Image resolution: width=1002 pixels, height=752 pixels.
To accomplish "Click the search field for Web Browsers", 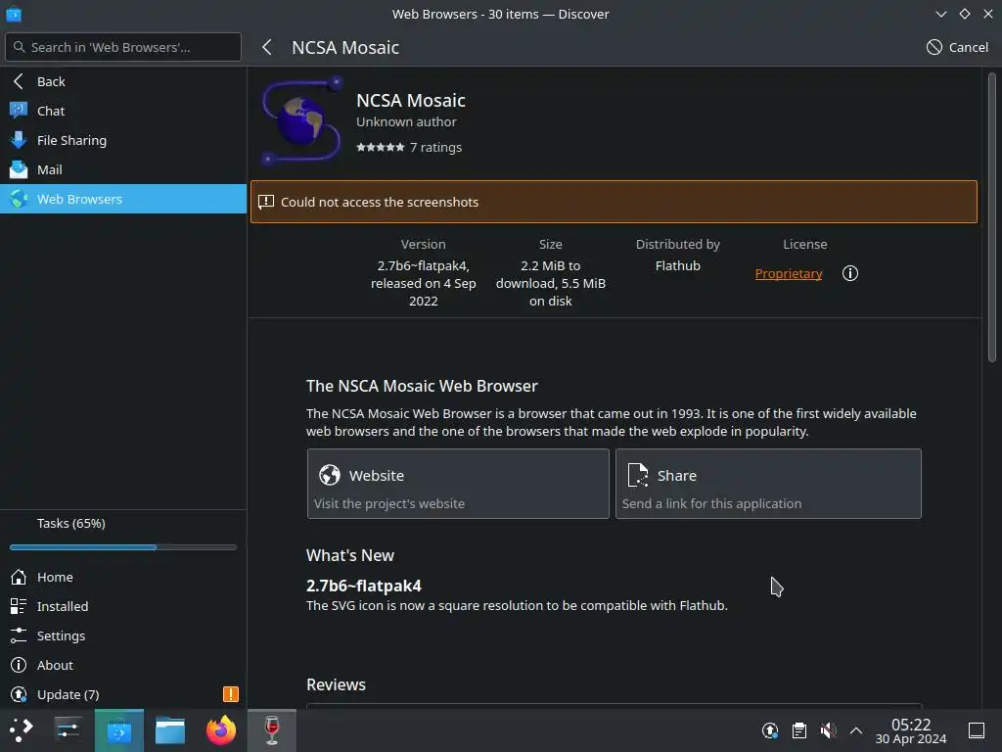I will (123, 47).
